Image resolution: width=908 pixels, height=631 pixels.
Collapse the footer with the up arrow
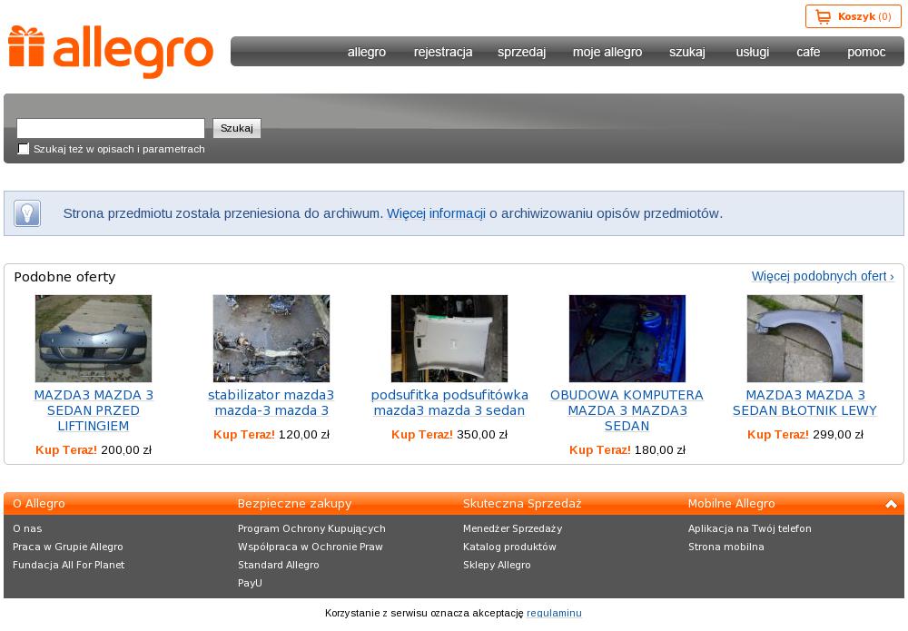891,504
